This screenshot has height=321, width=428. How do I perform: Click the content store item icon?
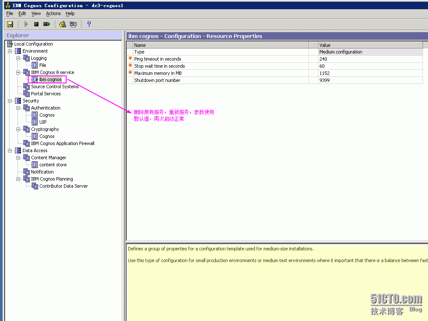point(35,165)
